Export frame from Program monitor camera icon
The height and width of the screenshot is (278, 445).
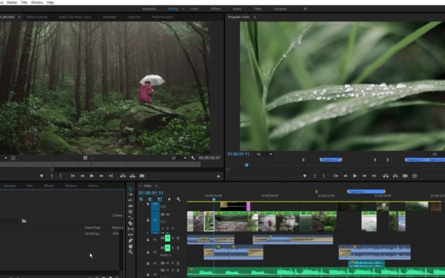pyautogui.click(x=405, y=176)
